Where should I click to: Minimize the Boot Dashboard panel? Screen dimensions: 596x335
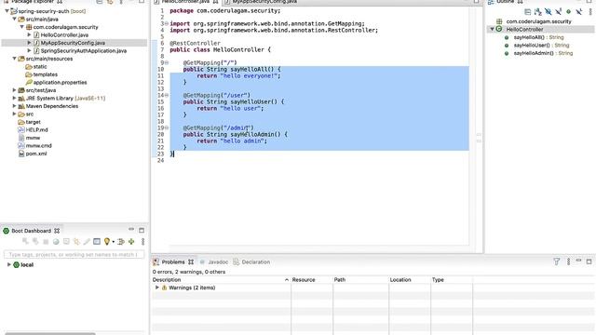pyautogui.click(x=131, y=230)
